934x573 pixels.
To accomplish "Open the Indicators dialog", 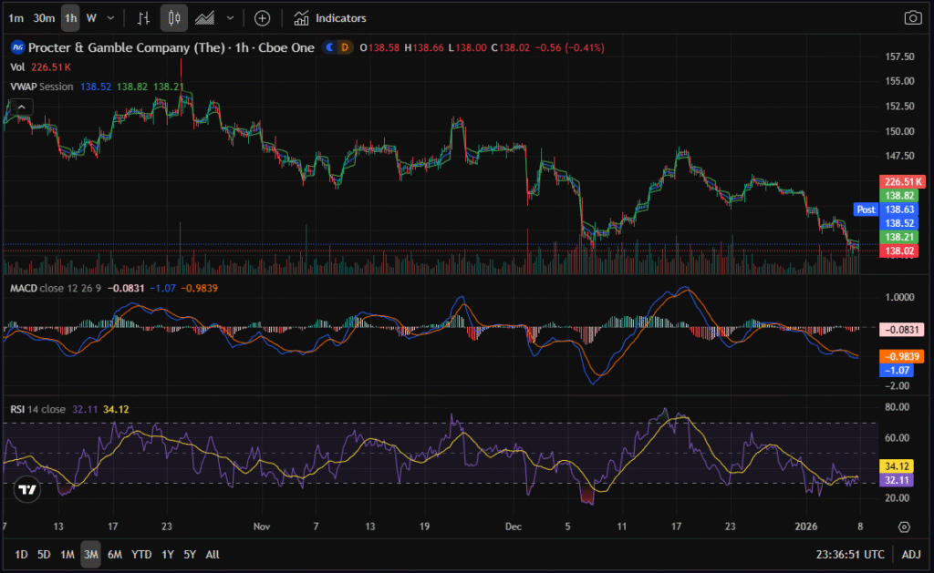I will tap(330, 18).
